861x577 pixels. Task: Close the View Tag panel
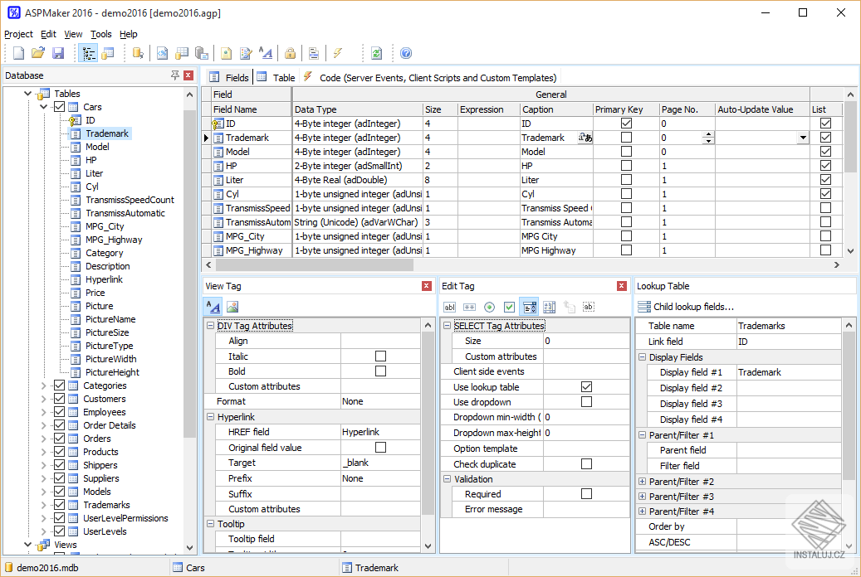click(427, 286)
